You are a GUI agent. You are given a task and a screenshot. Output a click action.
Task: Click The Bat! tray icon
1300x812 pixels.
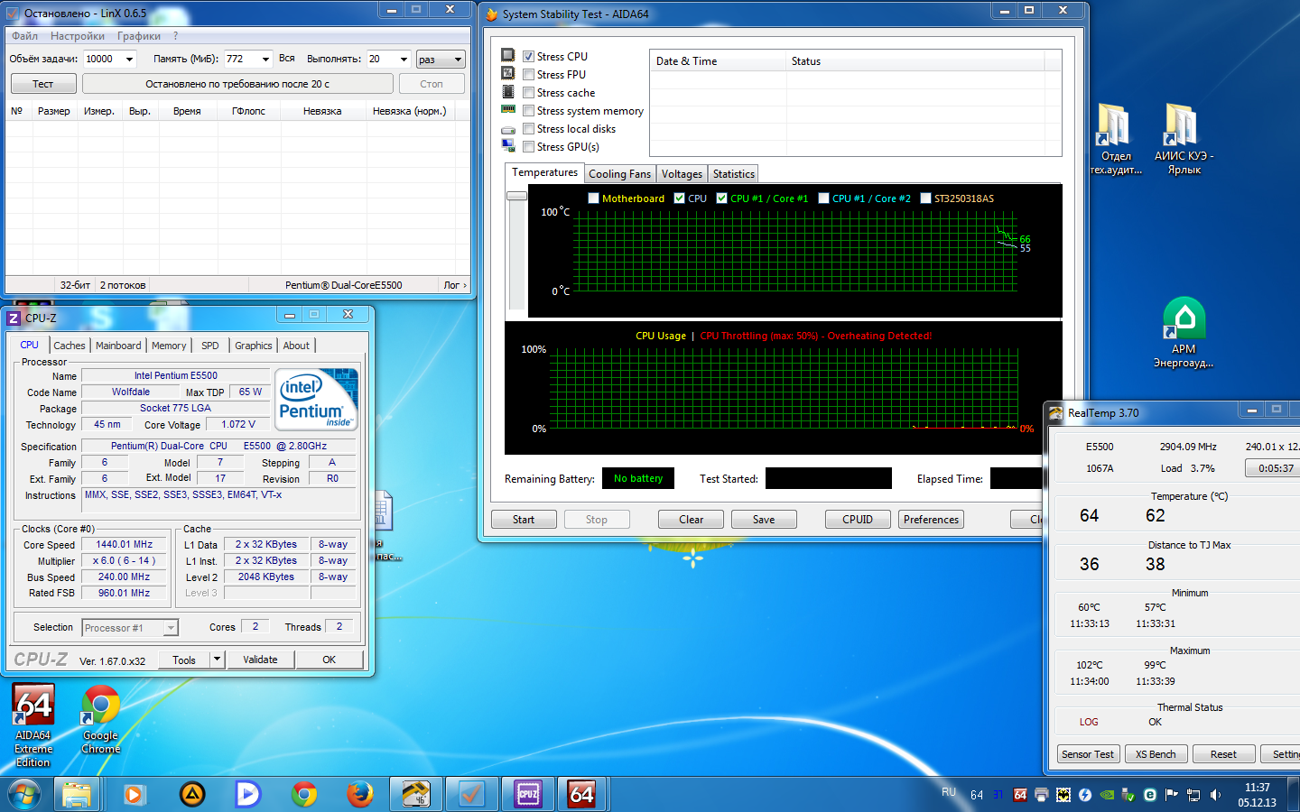1063,795
